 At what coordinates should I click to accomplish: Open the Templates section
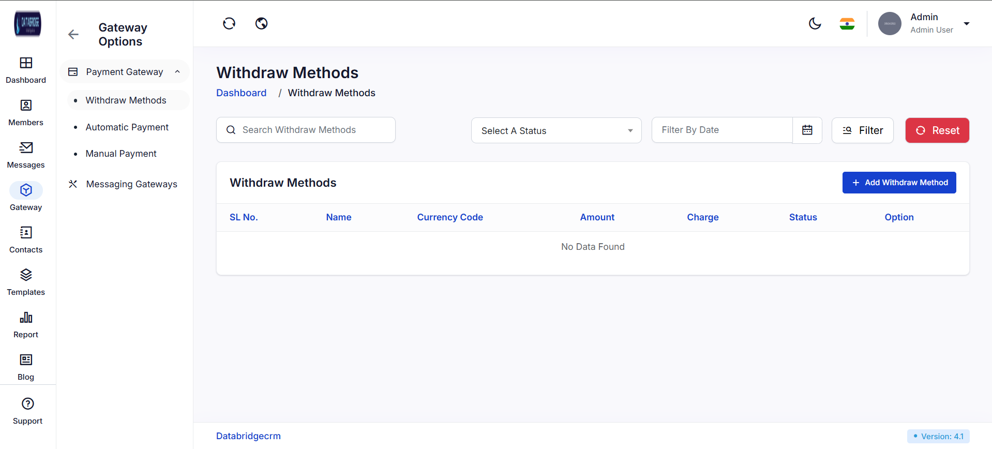[26, 282]
